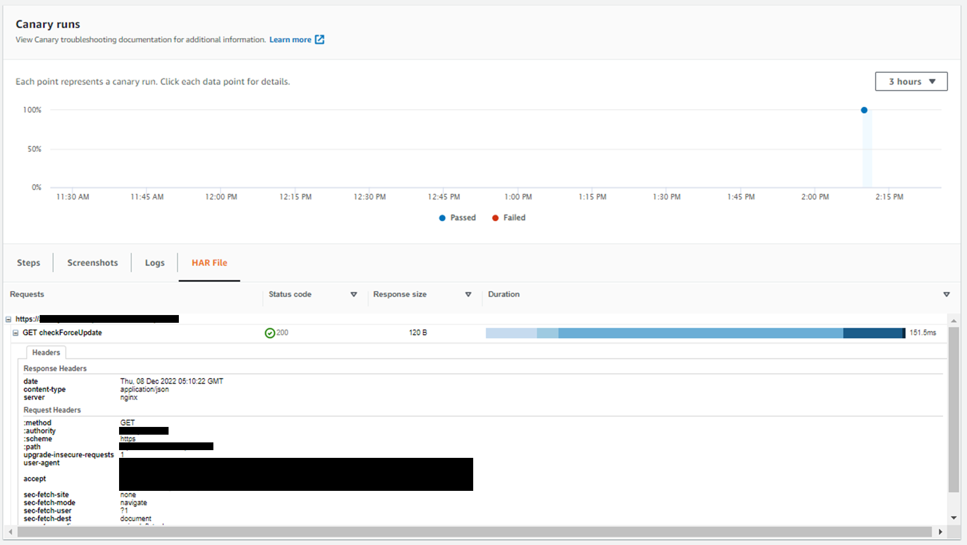Open the Response size column filter arrow
The image size is (967, 545).
(468, 294)
